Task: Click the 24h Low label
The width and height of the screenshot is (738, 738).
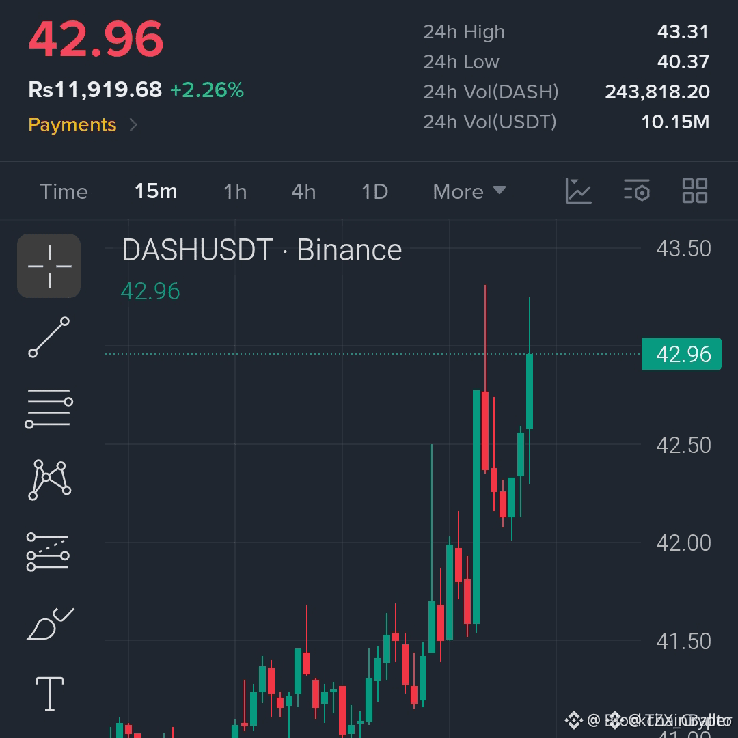Action: (x=461, y=61)
